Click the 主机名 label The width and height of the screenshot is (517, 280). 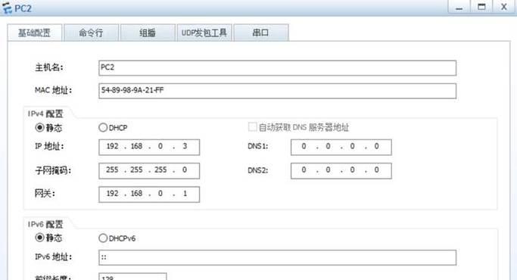pos(48,67)
